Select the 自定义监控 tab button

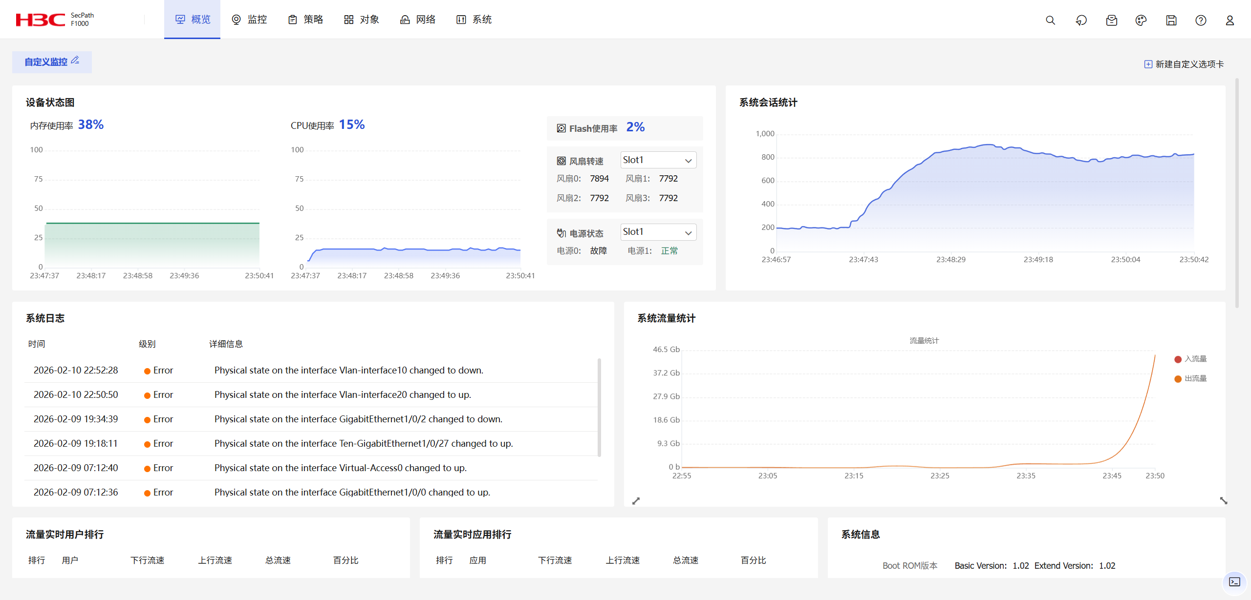[x=46, y=62]
